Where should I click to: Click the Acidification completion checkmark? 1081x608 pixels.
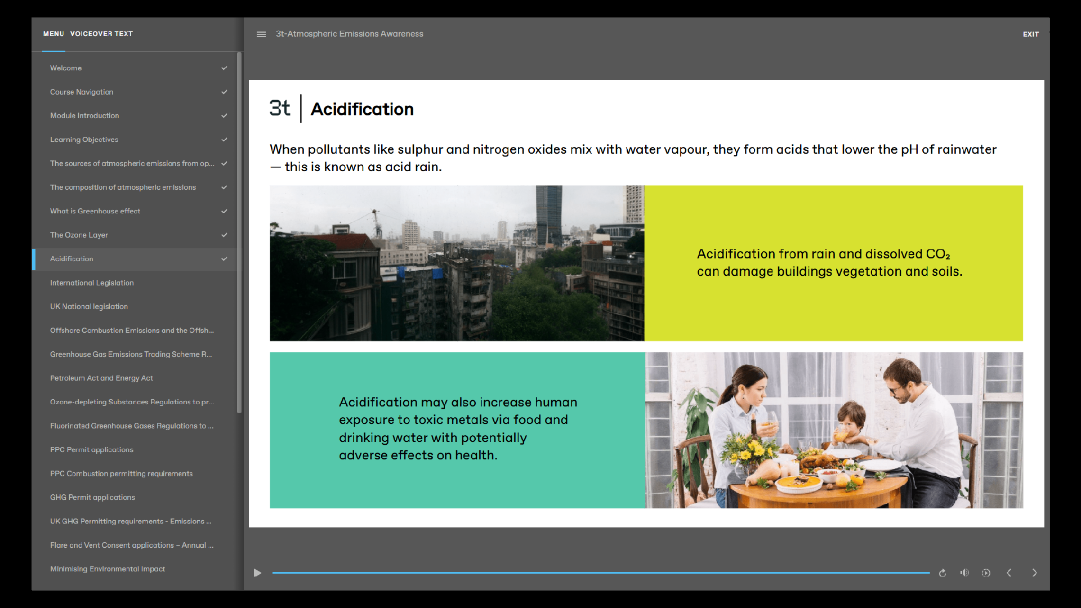(x=224, y=259)
